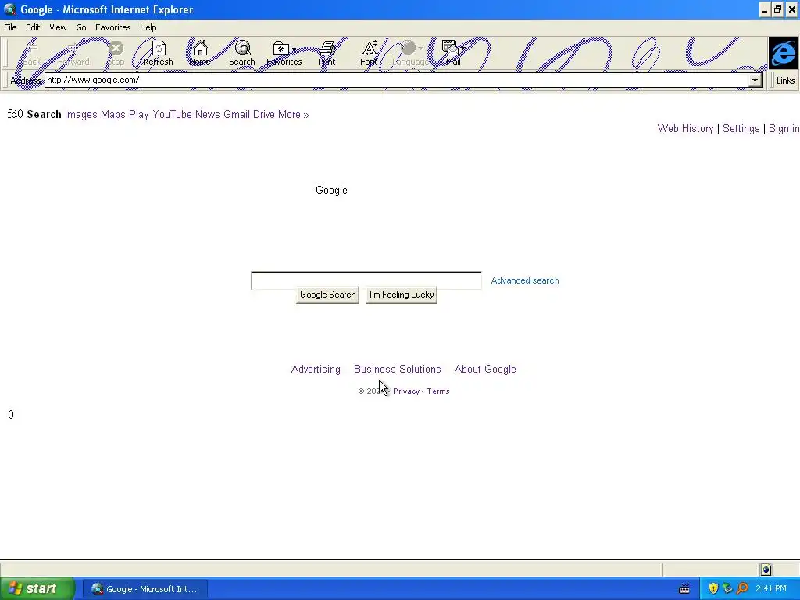Open the Terms link

click(x=438, y=391)
